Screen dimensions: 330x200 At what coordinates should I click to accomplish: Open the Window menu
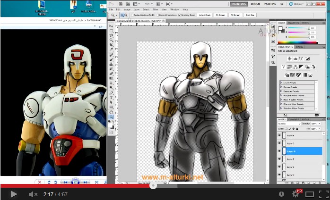[x=174, y=9]
